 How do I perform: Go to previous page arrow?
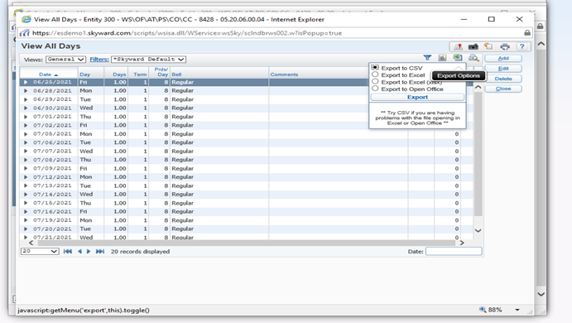tap(79, 251)
